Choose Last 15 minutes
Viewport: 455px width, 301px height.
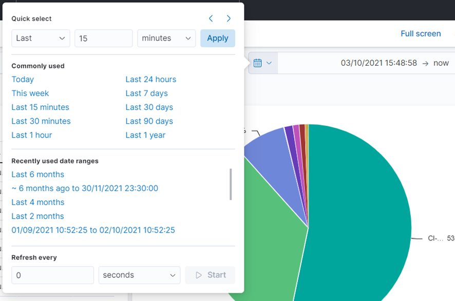click(41, 107)
